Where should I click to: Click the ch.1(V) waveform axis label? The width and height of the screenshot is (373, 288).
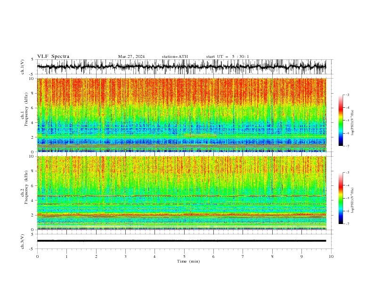tap(23, 67)
